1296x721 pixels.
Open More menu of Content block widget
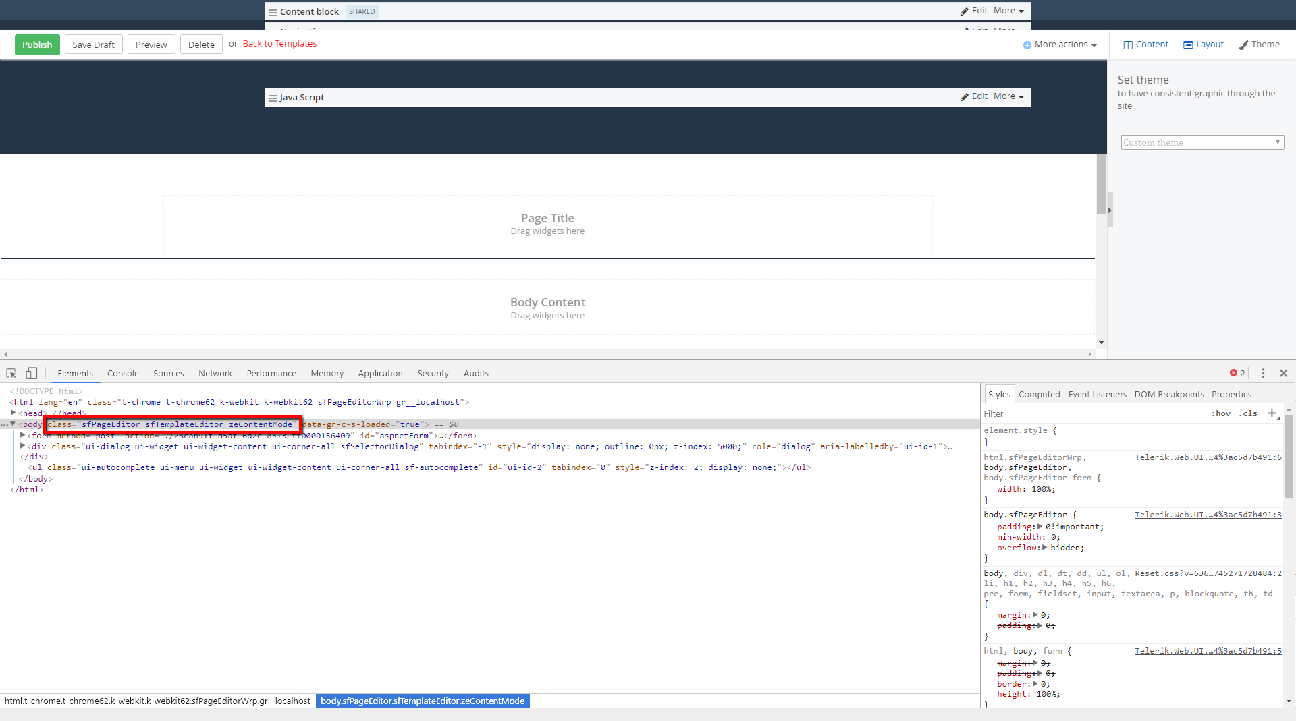(x=1008, y=11)
